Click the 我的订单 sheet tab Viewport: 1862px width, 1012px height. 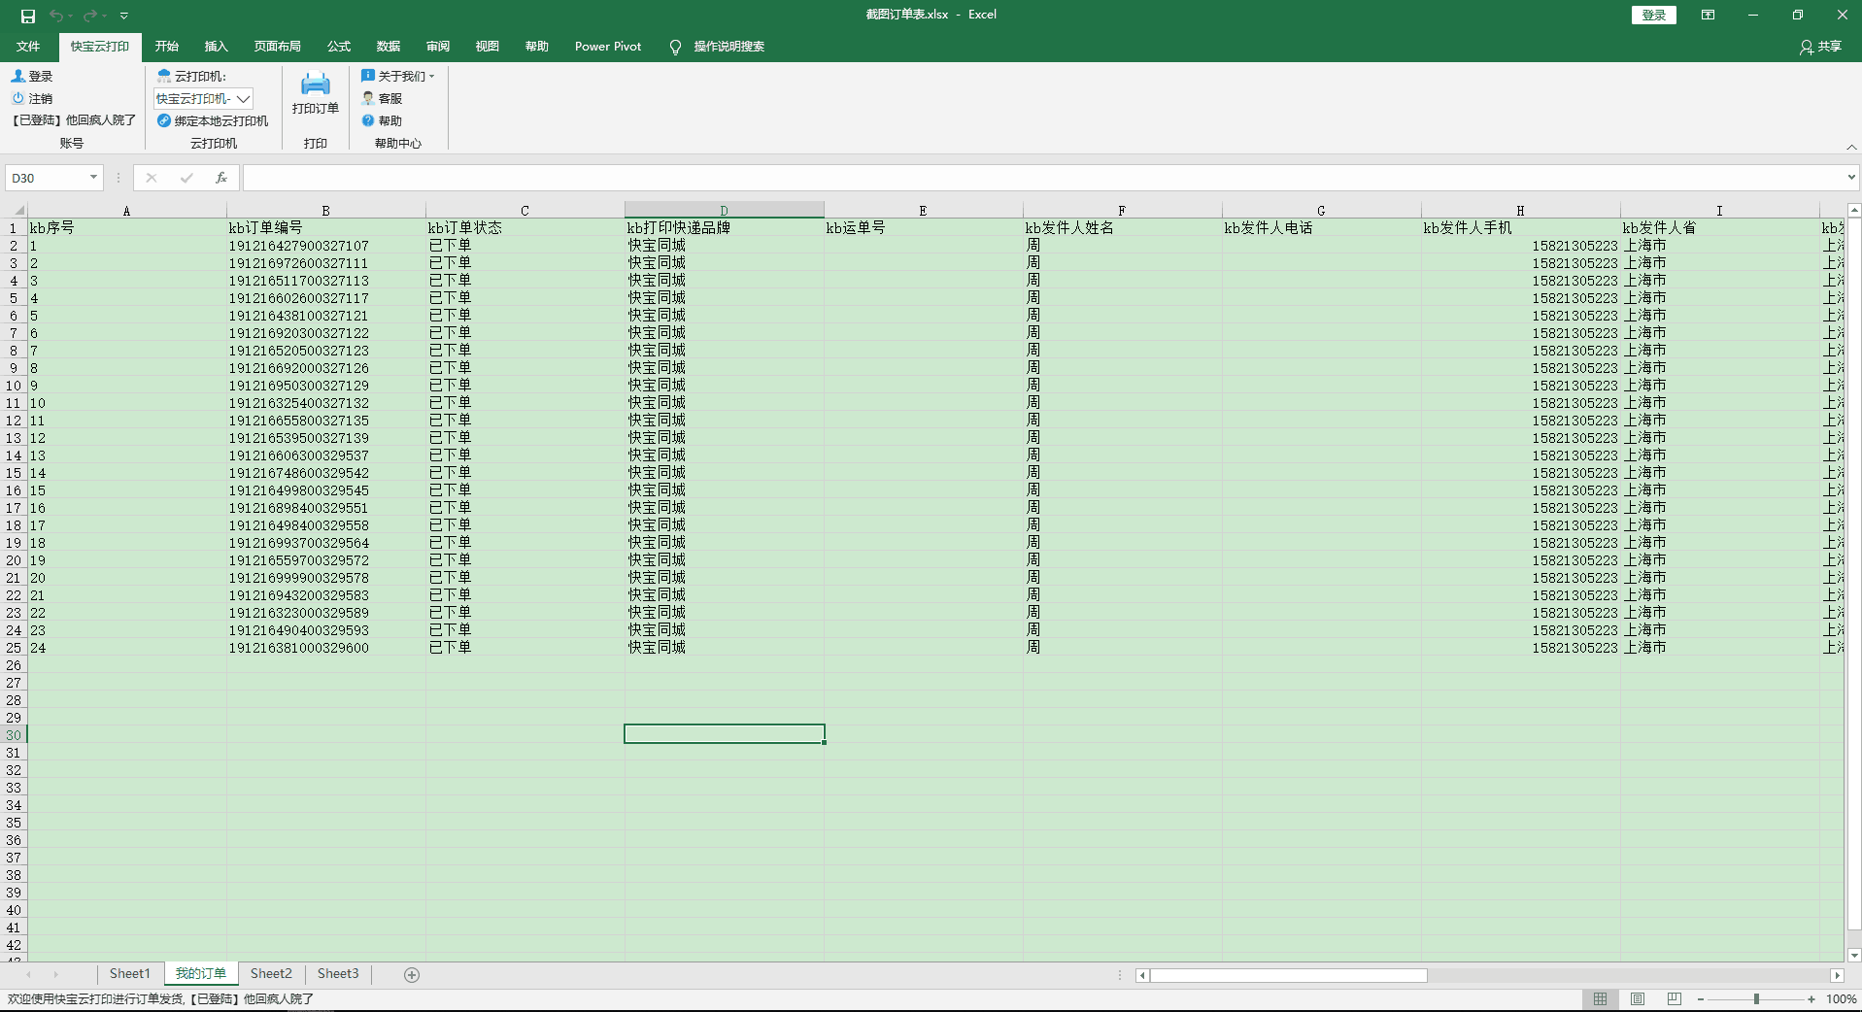tap(200, 974)
